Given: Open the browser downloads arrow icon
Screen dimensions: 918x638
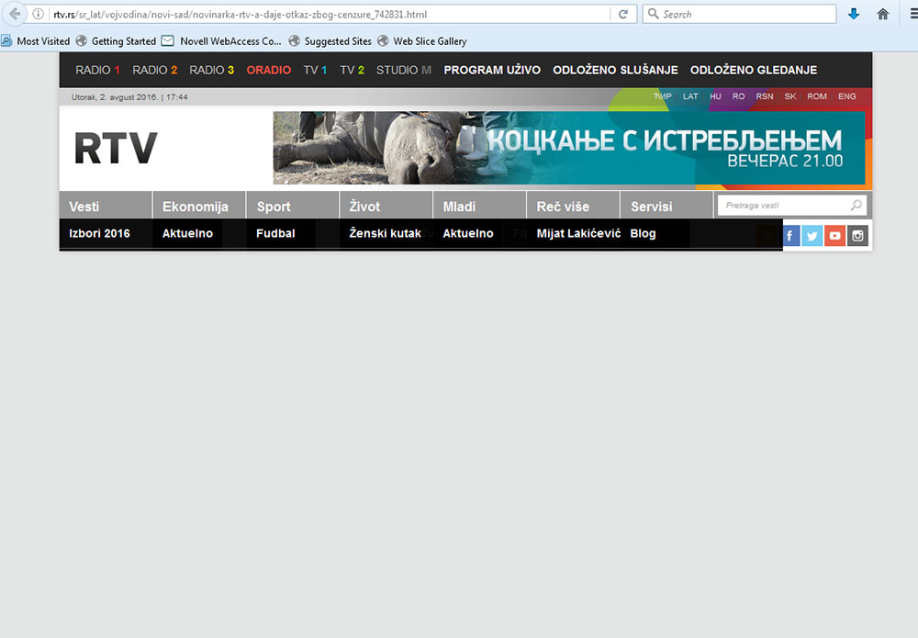Looking at the screenshot, I should (x=854, y=14).
